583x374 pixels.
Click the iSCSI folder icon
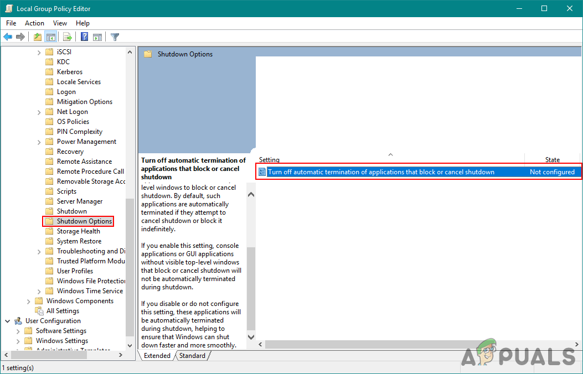[x=49, y=52]
